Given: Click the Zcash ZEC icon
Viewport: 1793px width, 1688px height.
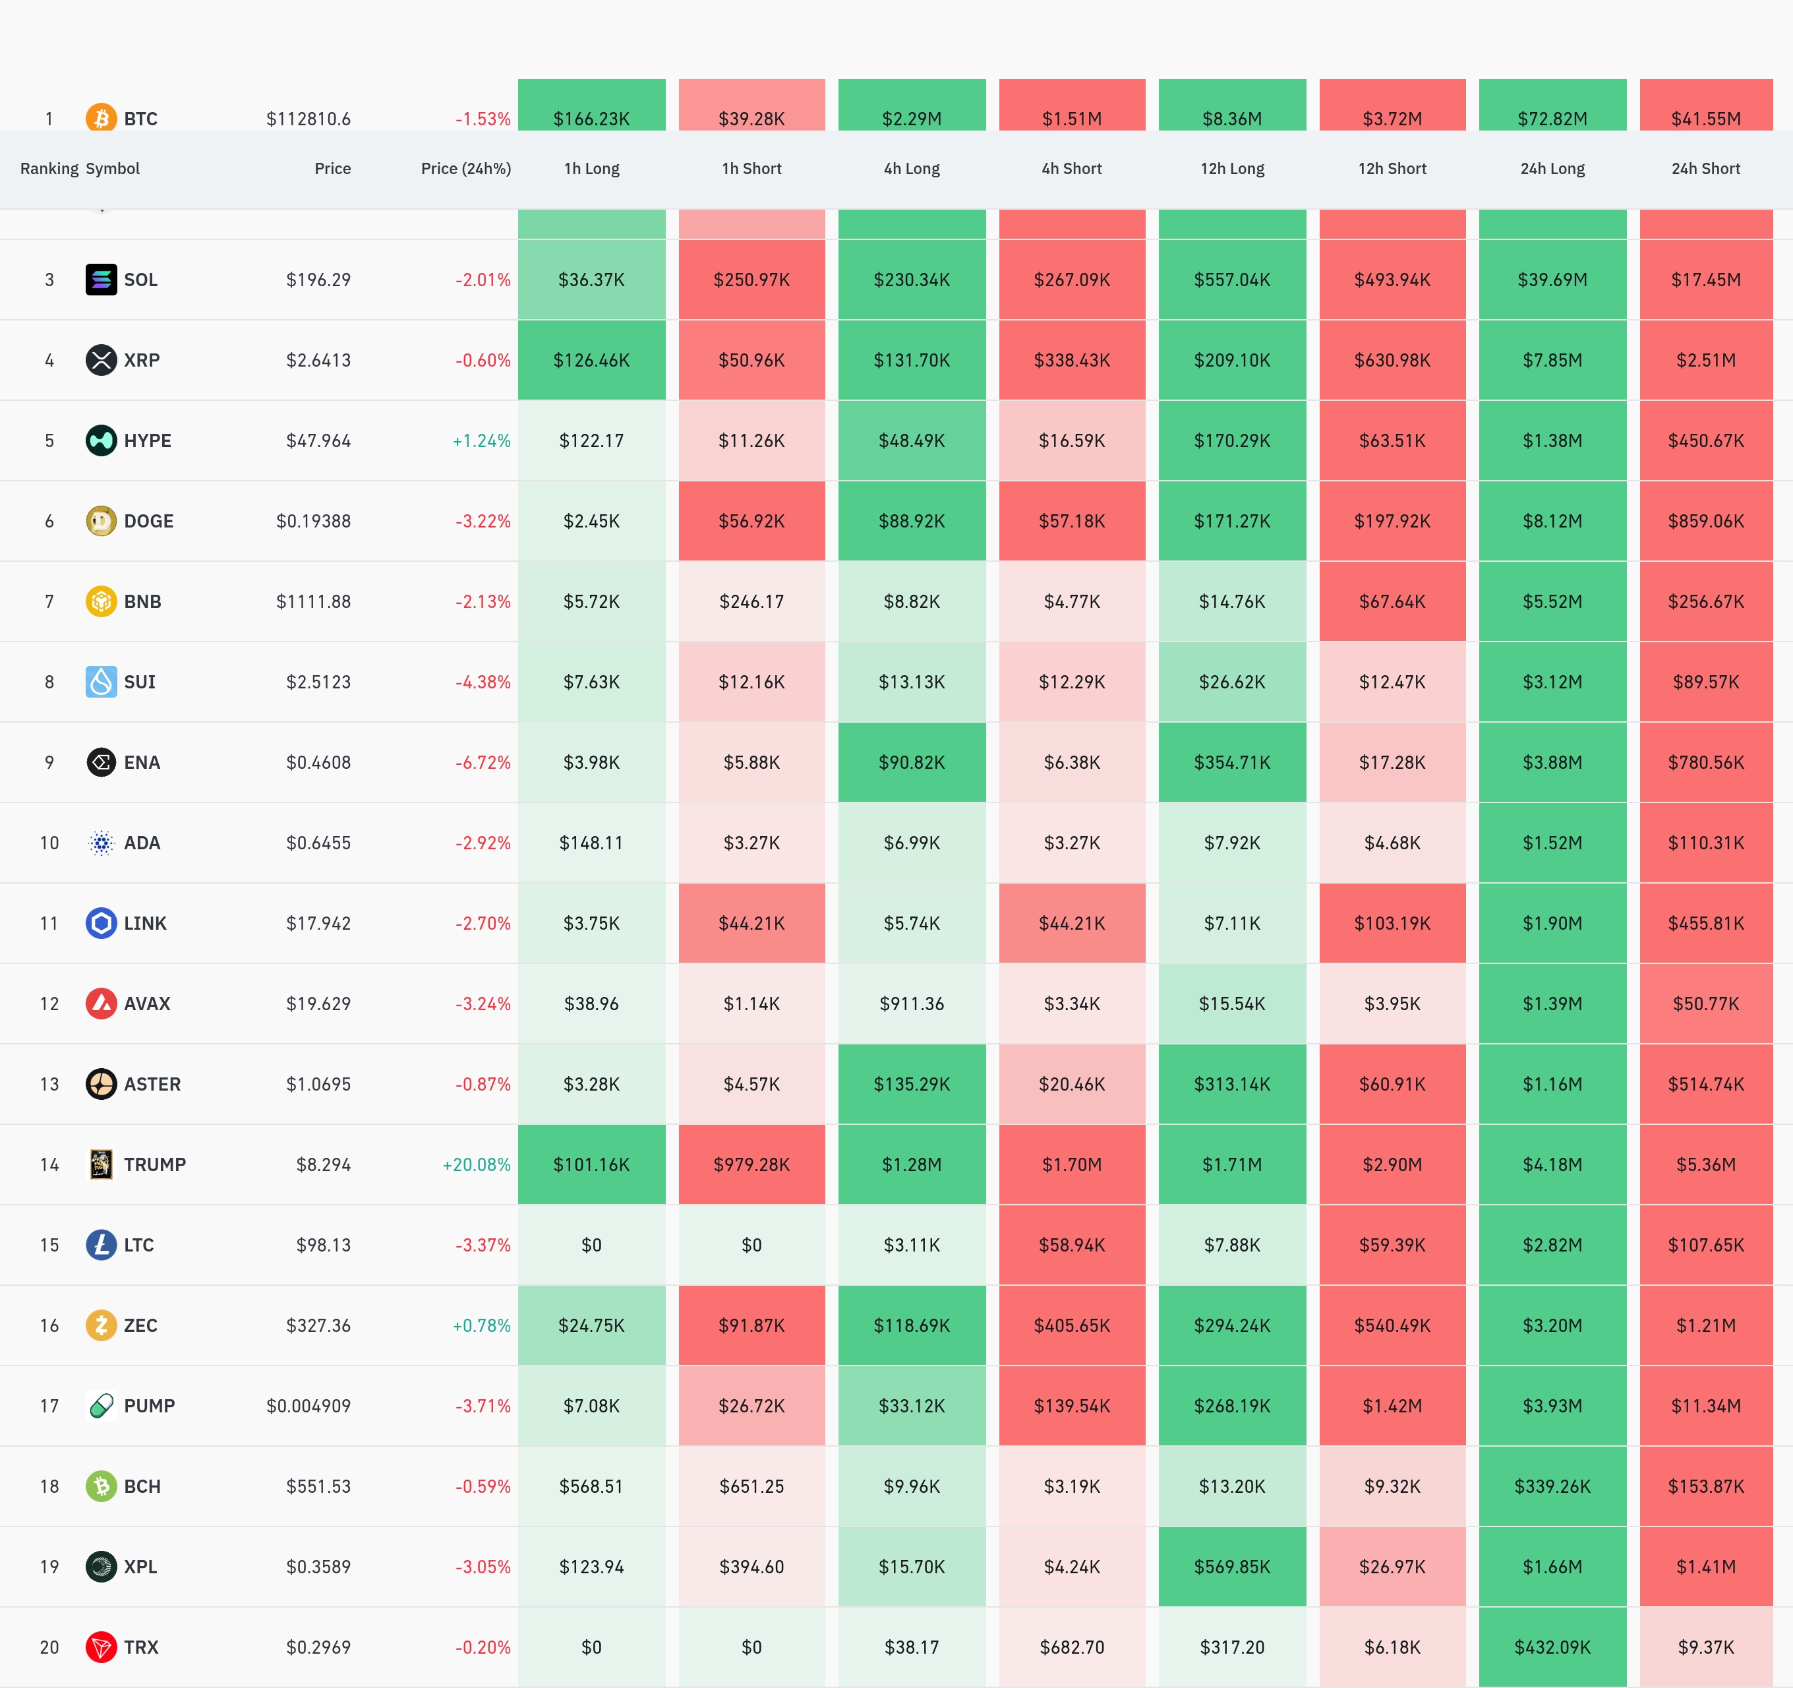Looking at the screenshot, I should point(101,1325).
